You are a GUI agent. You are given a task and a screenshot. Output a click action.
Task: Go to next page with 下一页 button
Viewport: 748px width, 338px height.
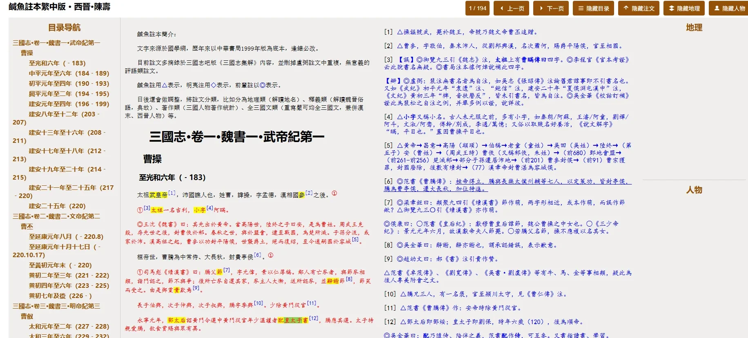(x=551, y=8)
